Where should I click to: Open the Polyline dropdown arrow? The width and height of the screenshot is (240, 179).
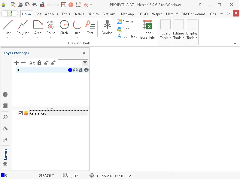tap(23, 37)
